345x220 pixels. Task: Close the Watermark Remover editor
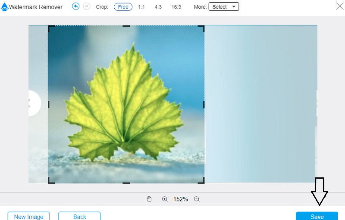click(339, 6)
